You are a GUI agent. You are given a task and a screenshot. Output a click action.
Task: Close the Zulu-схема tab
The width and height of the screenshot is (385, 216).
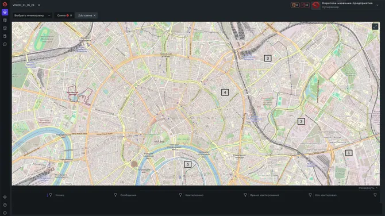tap(95, 16)
